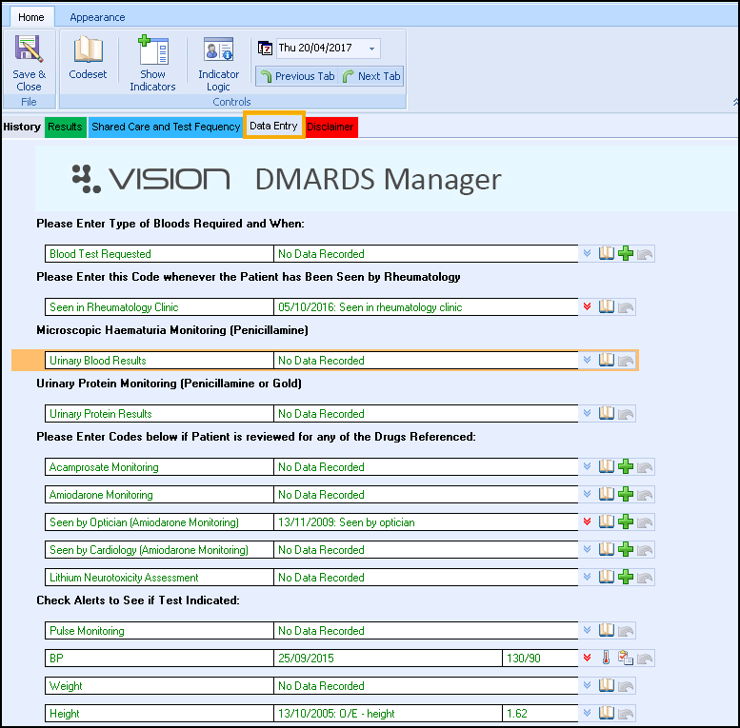The height and width of the screenshot is (728, 740).
Task: Click the Next Tab button
Action: 371,76
